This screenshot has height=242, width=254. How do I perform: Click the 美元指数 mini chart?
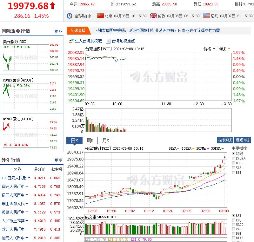(26, 57)
